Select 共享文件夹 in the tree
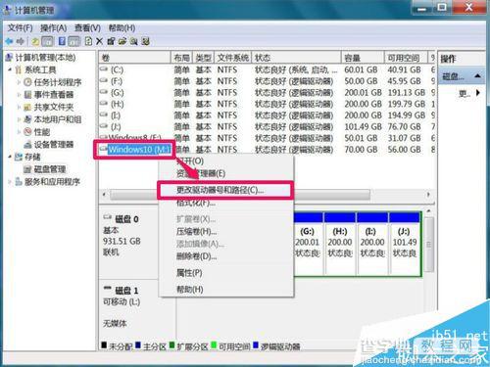This screenshot has height=367, width=490. coord(54,107)
